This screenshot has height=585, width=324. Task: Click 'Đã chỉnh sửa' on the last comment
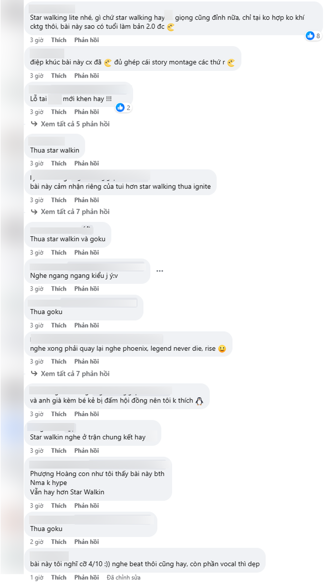tap(124, 577)
